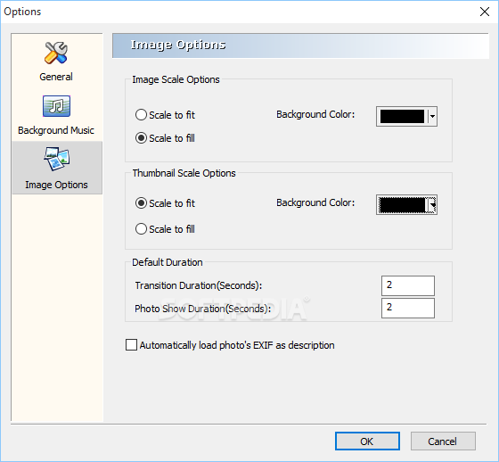Open the General settings wrench icon
The height and width of the screenshot is (462, 499).
pyautogui.click(x=56, y=53)
